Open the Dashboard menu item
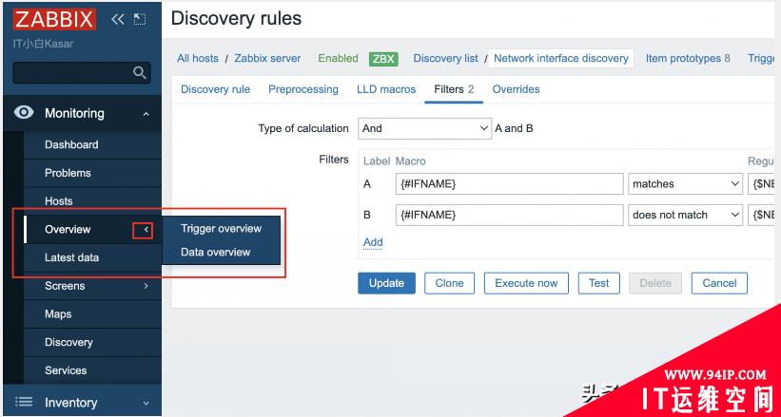The width and height of the screenshot is (781, 417). (71, 144)
